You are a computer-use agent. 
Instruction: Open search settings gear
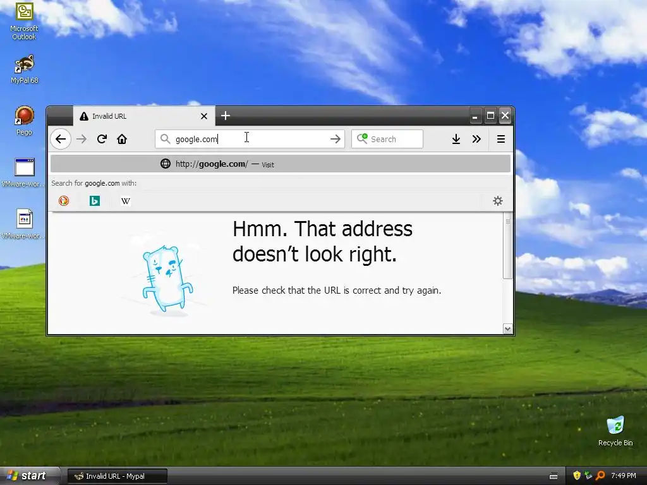[x=498, y=201]
